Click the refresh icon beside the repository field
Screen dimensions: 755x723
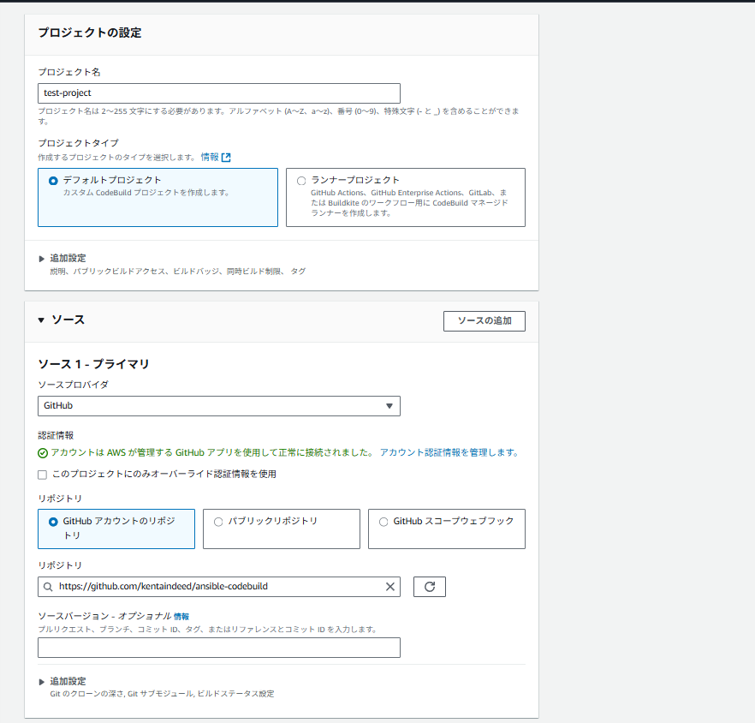[x=430, y=587]
